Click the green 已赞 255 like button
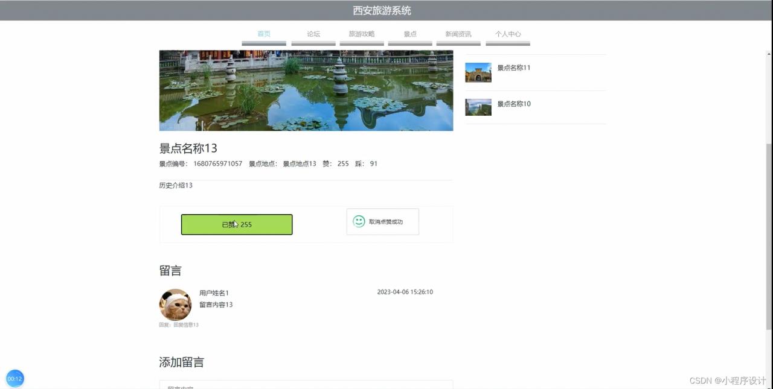The height and width of the screenshot is (389, 773). [x=237, y=224]
